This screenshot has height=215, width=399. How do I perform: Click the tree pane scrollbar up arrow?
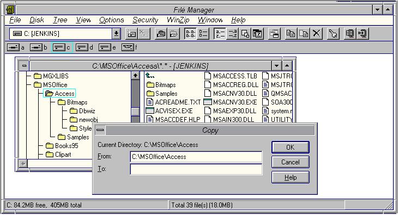pyautogui.click(x=135, y=76)
